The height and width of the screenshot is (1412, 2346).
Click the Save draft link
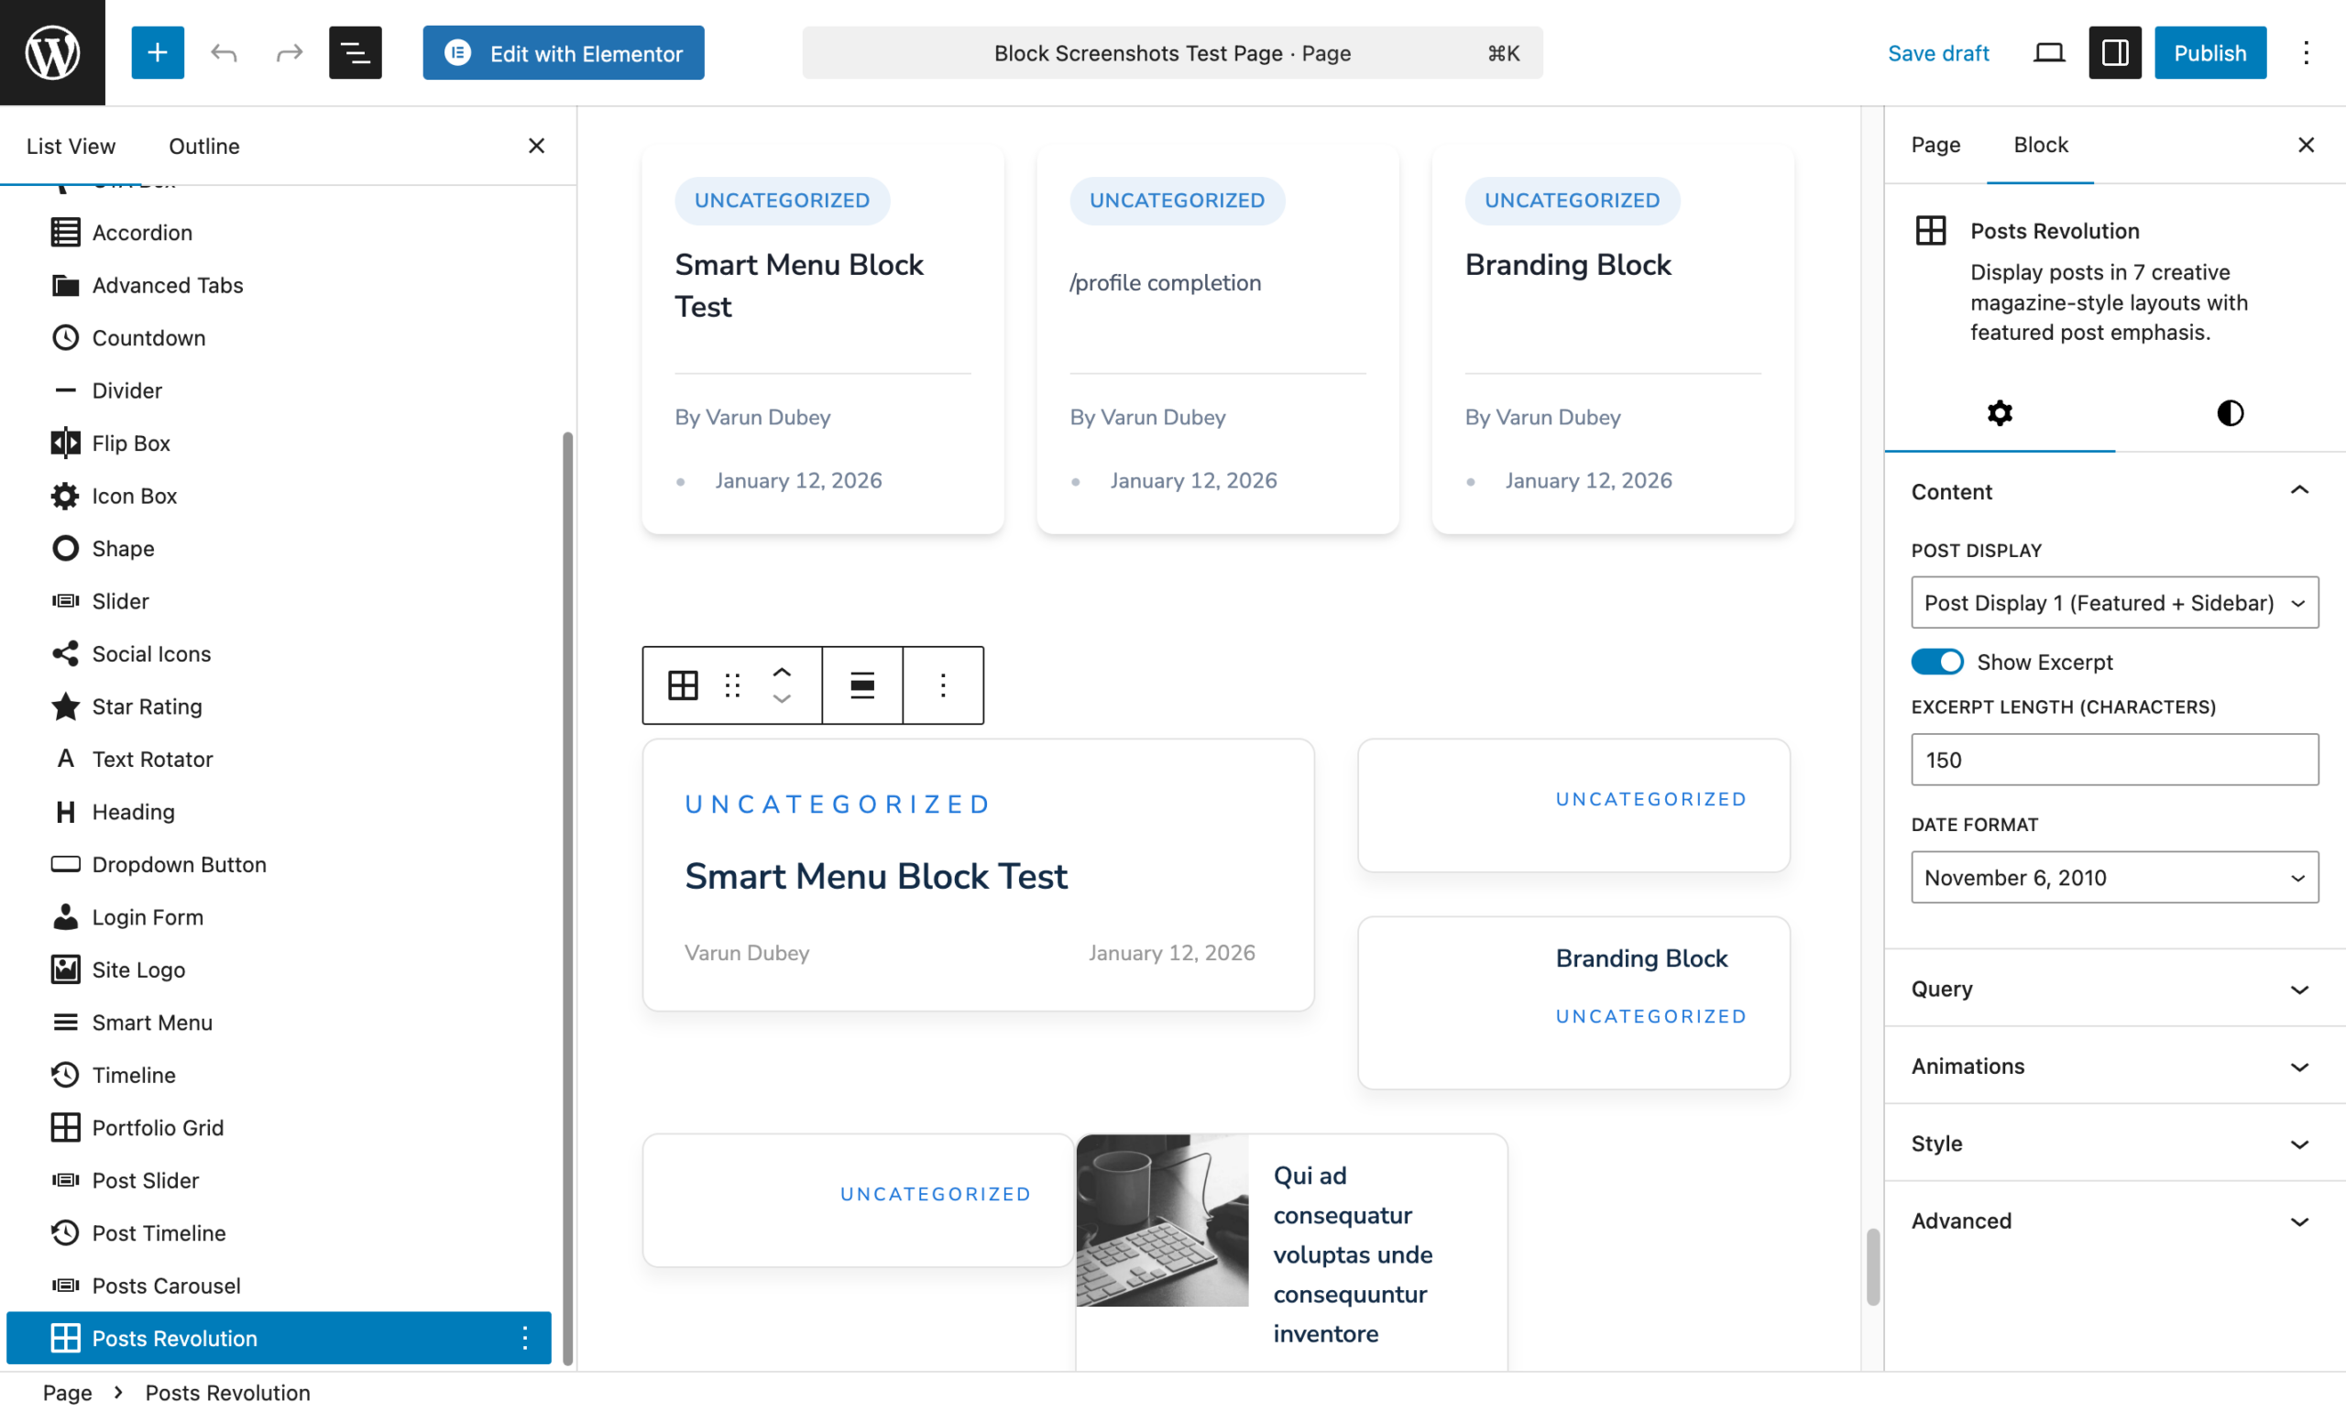point(1938,53)
